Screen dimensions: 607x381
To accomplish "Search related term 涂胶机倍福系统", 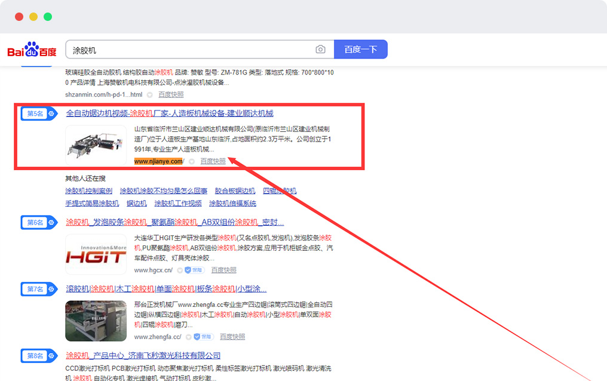I will click(x=232, y=204).
